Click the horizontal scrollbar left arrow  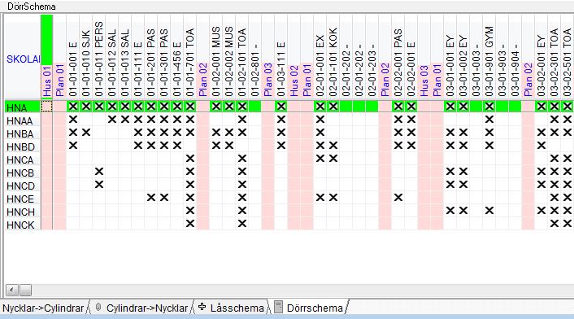click(11, 290)
